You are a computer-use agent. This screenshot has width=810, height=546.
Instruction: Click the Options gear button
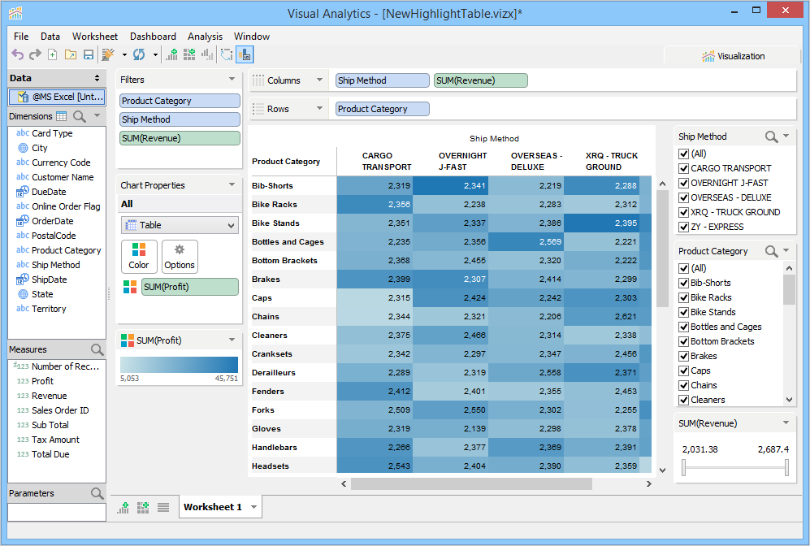(x=180, y=256)
